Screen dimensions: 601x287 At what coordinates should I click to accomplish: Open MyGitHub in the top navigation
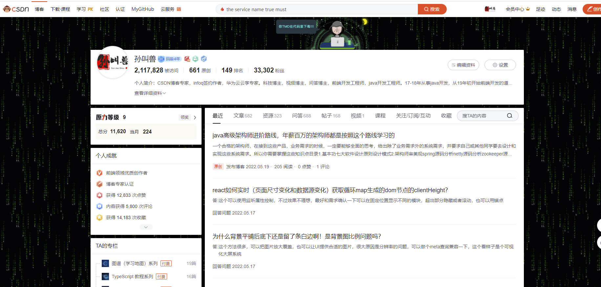143,9
